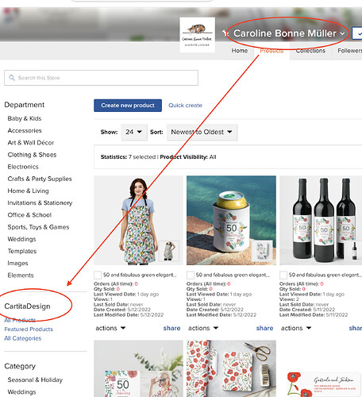Viewport: 362px width, 397px height.
Task: Open actions menu under can cooler product
Action: (203, 328)
